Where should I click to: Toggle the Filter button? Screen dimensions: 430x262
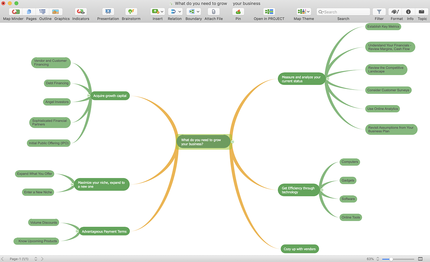pos(379,12)
